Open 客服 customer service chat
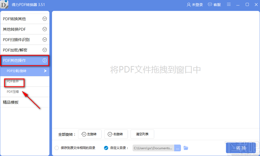Image resolution: width=260 pixels, height=156 pixels. [214, 5]
